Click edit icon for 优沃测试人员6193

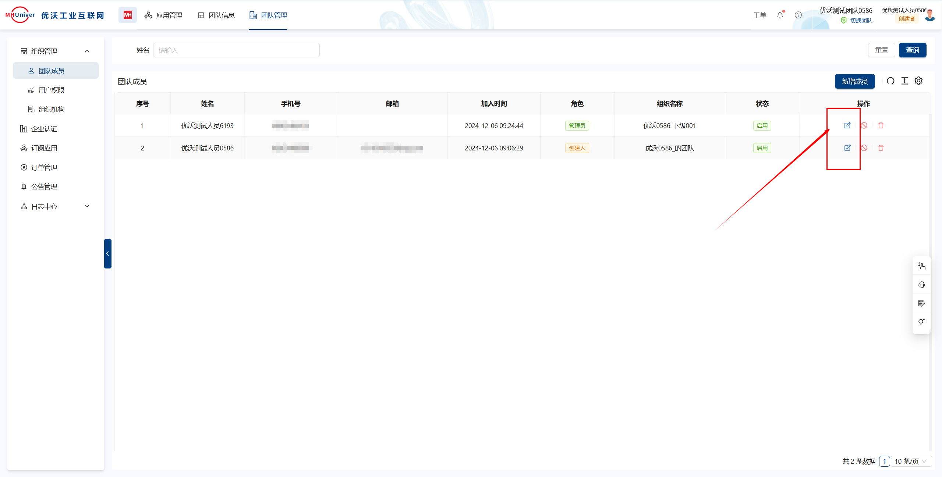(x=847, y=125)
